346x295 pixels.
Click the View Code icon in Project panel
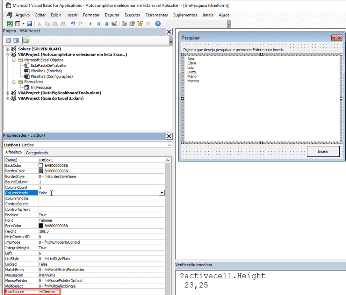pos(8,41)
